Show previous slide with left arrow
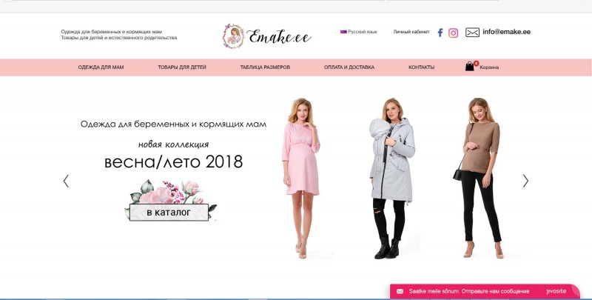This screenshot has width=592, height=300. coord(66,181)
